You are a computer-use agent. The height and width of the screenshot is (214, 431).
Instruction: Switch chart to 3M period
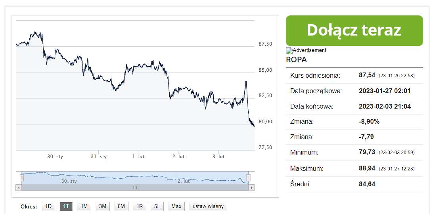point(103,206)
